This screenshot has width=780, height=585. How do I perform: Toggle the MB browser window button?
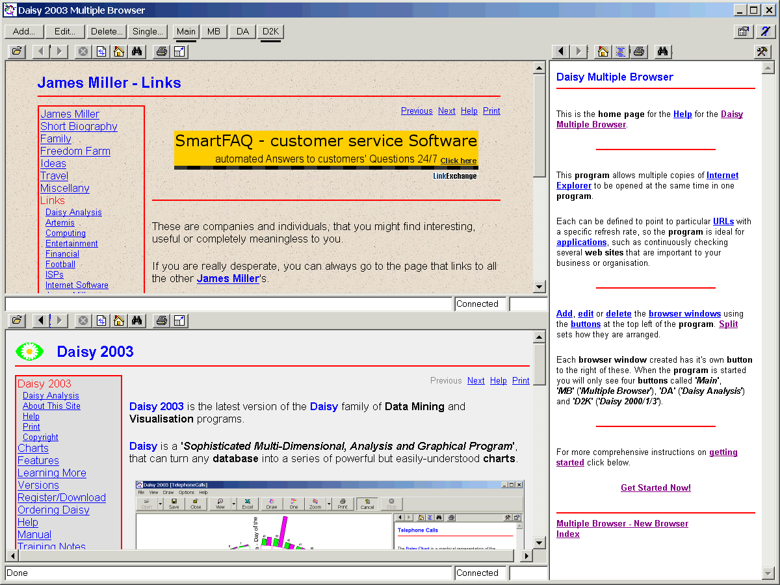[214, 31]
